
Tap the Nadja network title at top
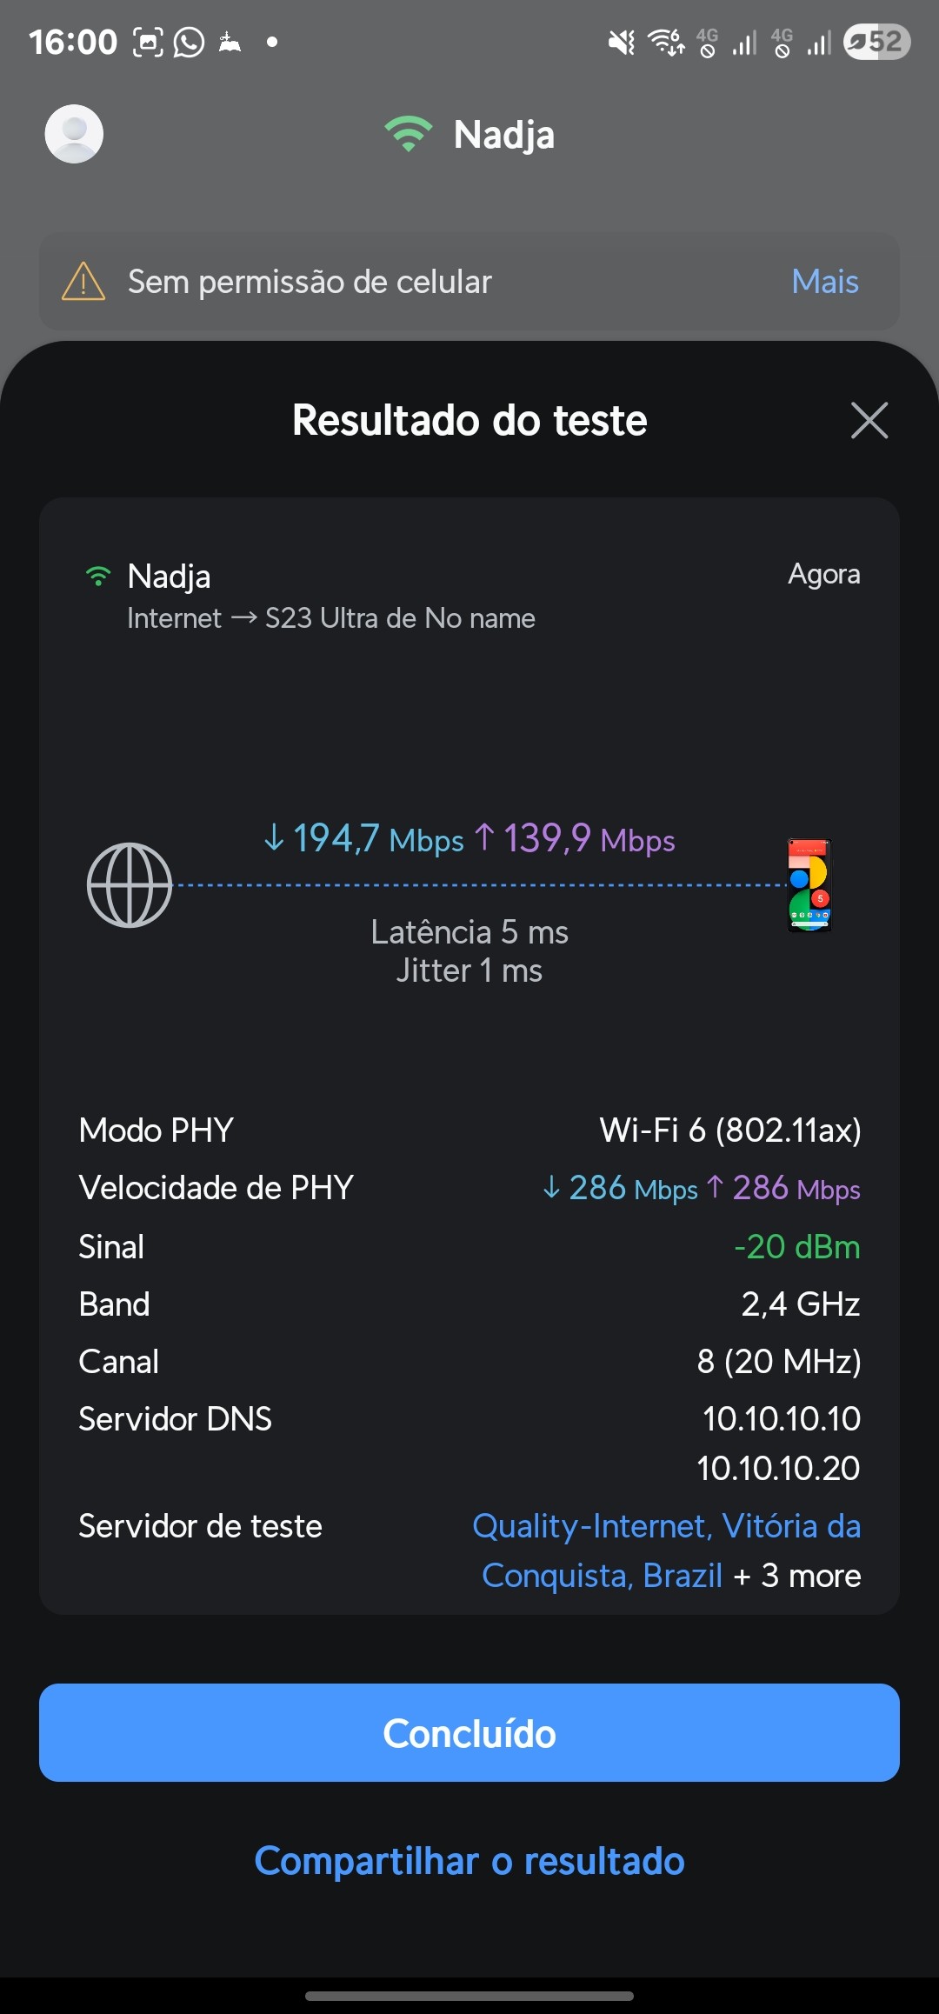tap(503, 135)
